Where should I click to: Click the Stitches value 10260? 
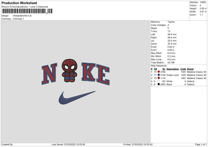203,2
